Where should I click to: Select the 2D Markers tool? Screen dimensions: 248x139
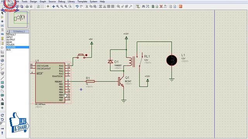pos(2,108)
